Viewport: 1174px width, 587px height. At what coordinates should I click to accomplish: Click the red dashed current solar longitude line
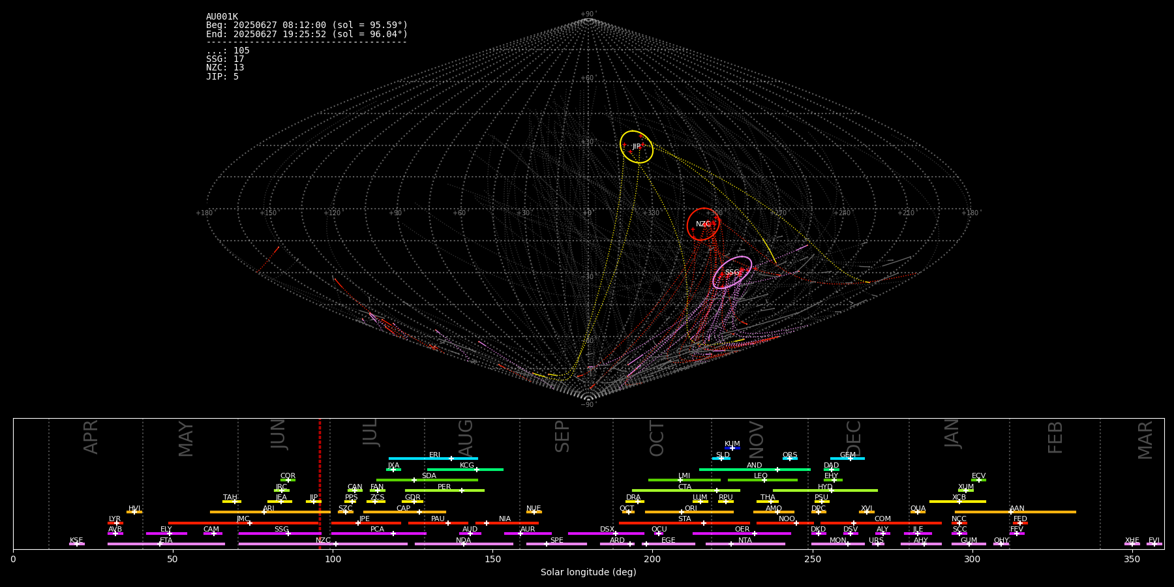320,483
